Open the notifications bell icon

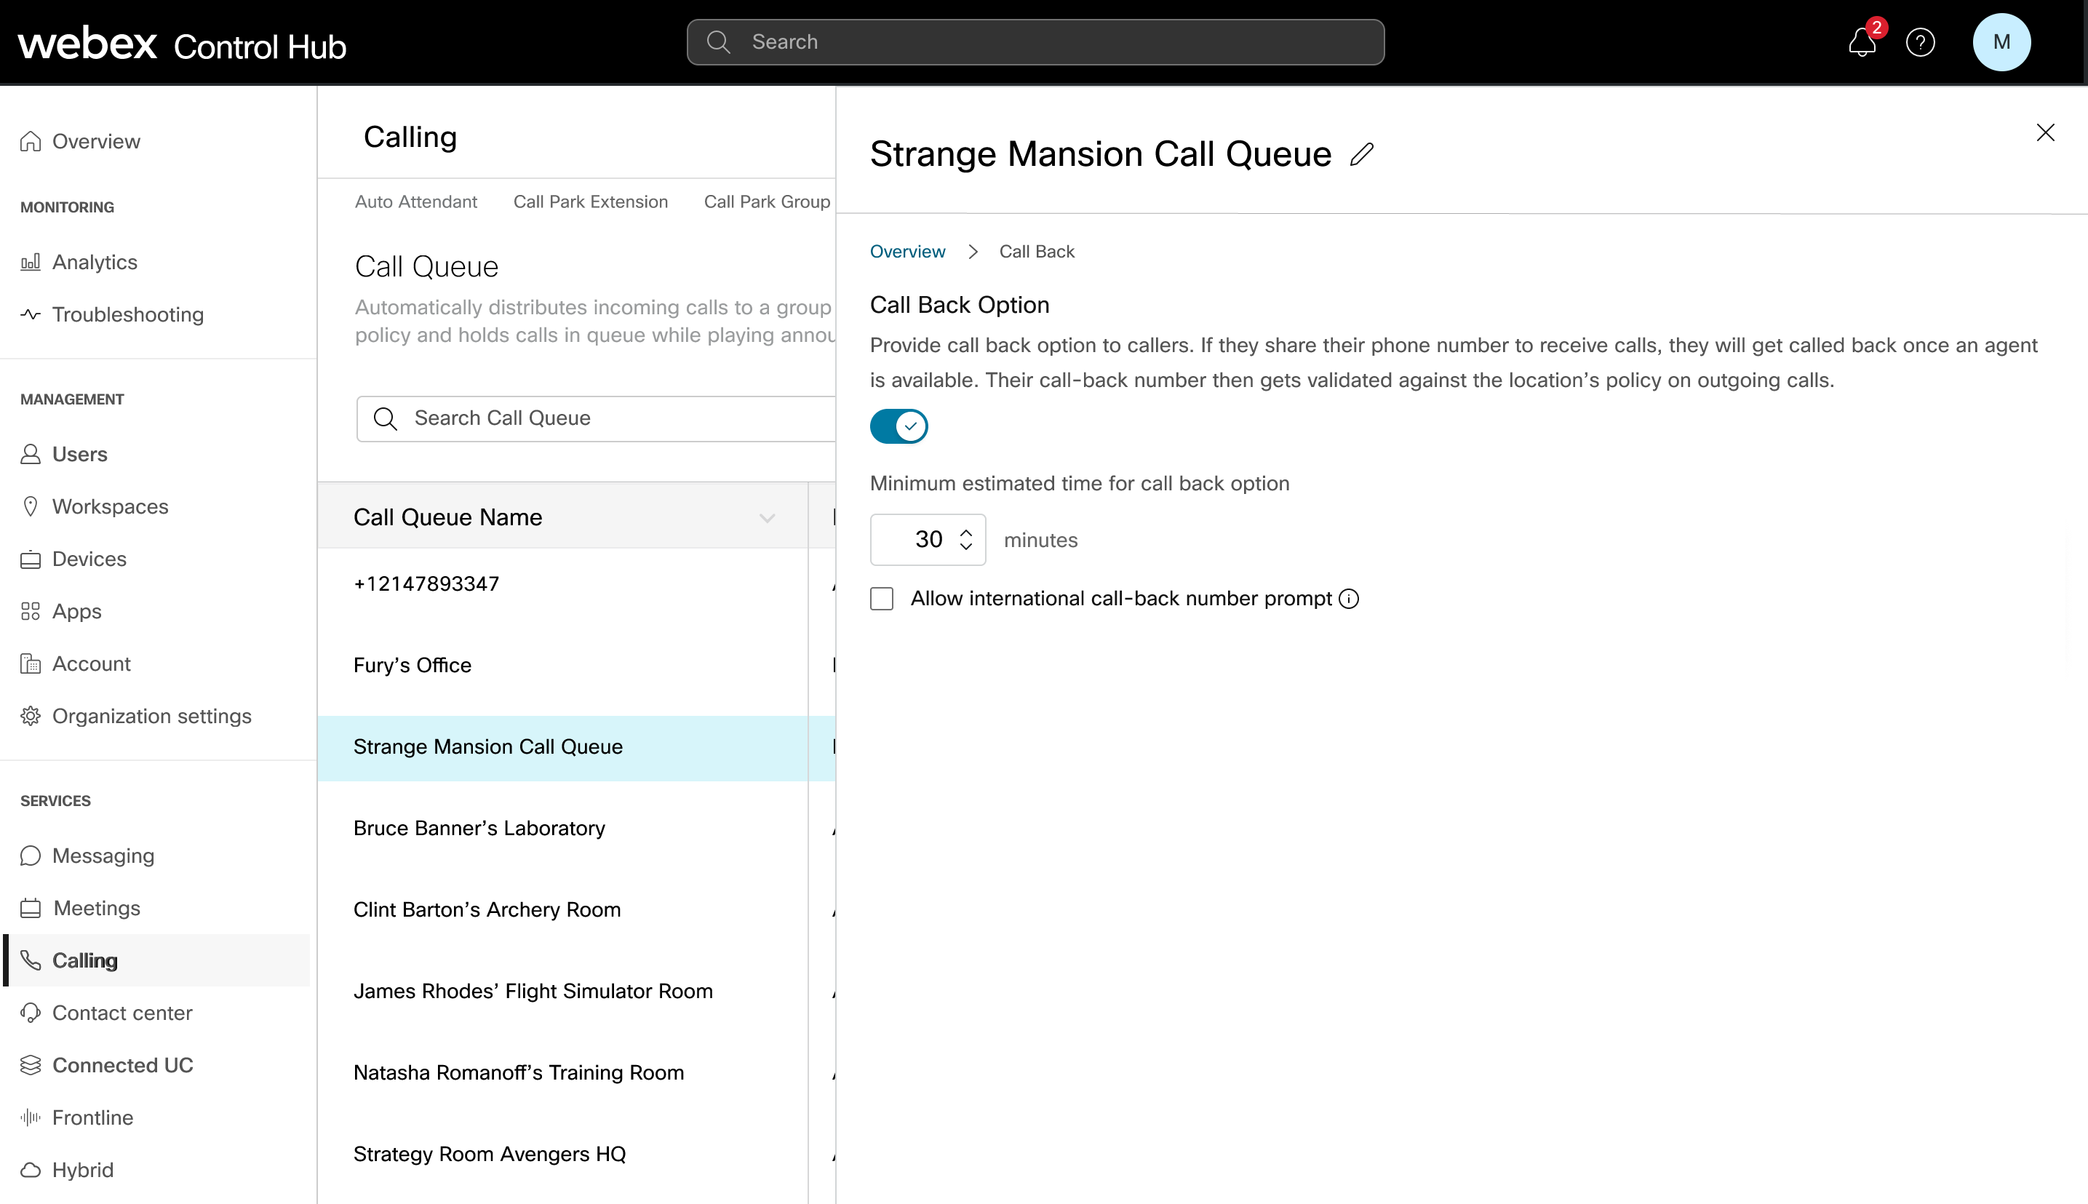[x=1862, y=42]
